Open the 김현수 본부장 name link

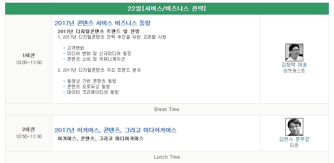(294, 139)
